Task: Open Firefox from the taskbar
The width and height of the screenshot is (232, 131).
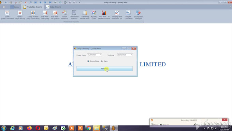Action: point(29,128)
